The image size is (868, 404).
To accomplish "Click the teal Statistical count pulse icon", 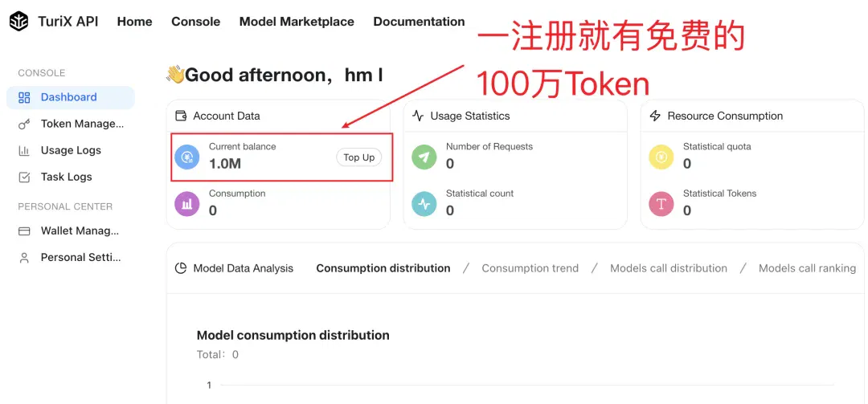I will click(424, 204).
